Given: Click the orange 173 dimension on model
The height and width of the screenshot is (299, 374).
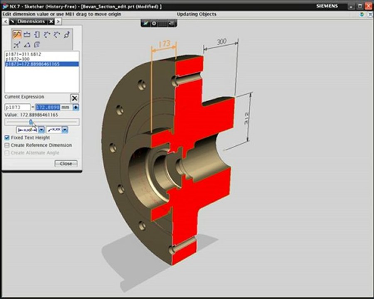Looking at the screenshot, I should (164, 44).
